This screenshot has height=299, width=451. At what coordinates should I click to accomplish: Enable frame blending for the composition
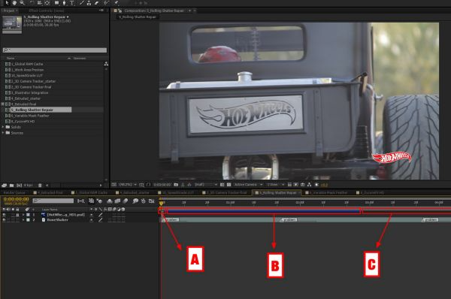click(x=117, y=201)
